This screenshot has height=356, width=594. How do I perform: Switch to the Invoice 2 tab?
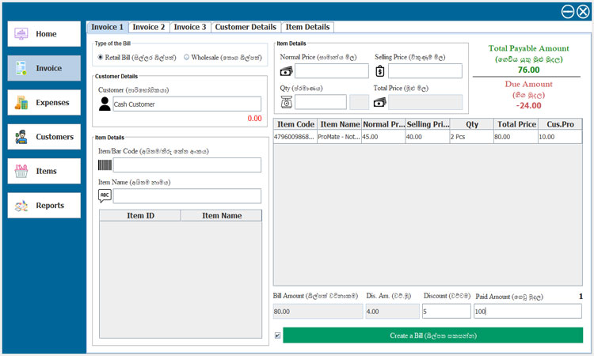point(149,27)
